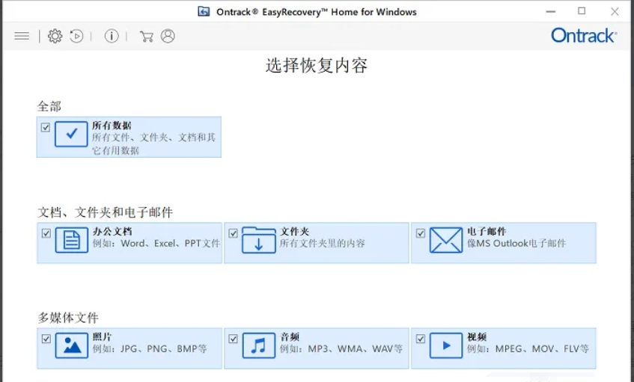Click the text 例如: Word、Excel、PPT文件
Image resolution: width=634 pixels, height=382 pixels.
pyautogui.click(x=156, y=244)
